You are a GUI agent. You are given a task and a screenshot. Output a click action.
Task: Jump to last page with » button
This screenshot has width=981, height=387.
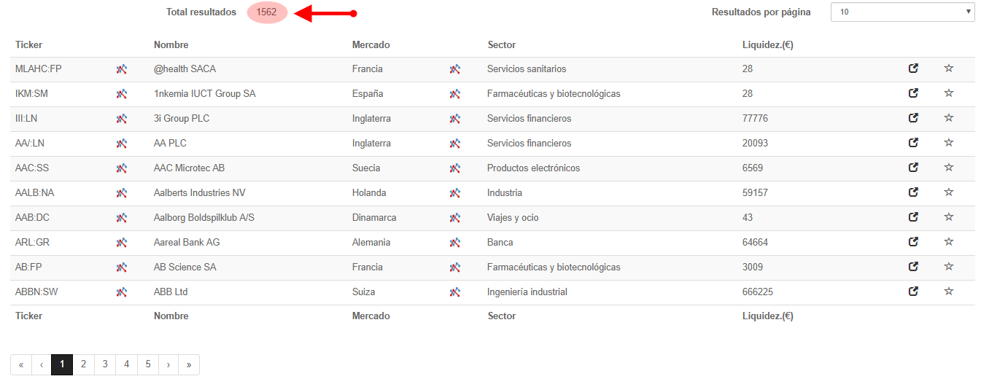(x=189, y=364)
